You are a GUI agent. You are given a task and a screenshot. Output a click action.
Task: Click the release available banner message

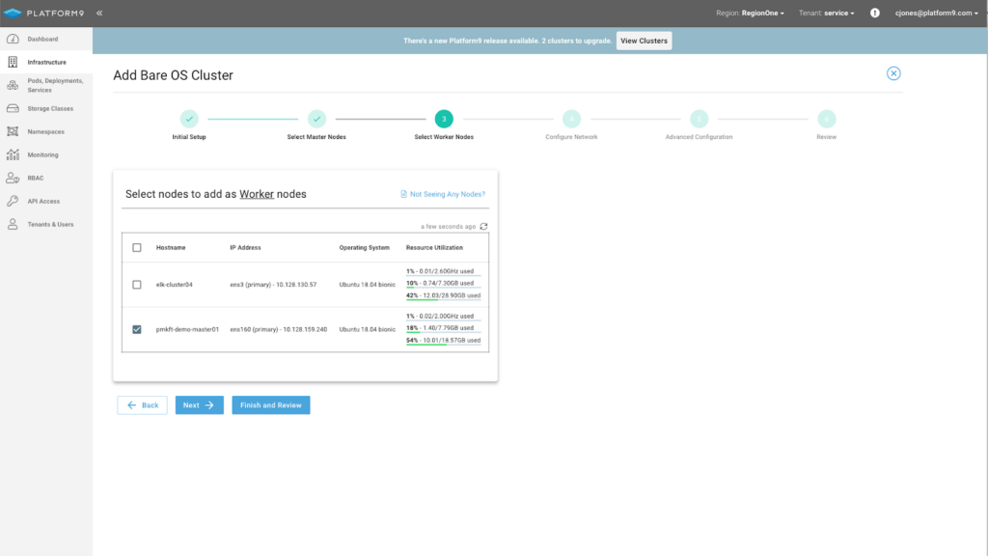pos(508,41)
